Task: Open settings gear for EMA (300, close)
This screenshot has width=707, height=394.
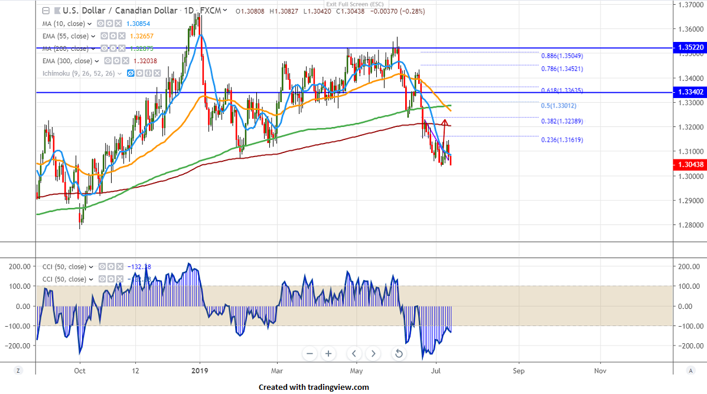Action: pos(117,61)
